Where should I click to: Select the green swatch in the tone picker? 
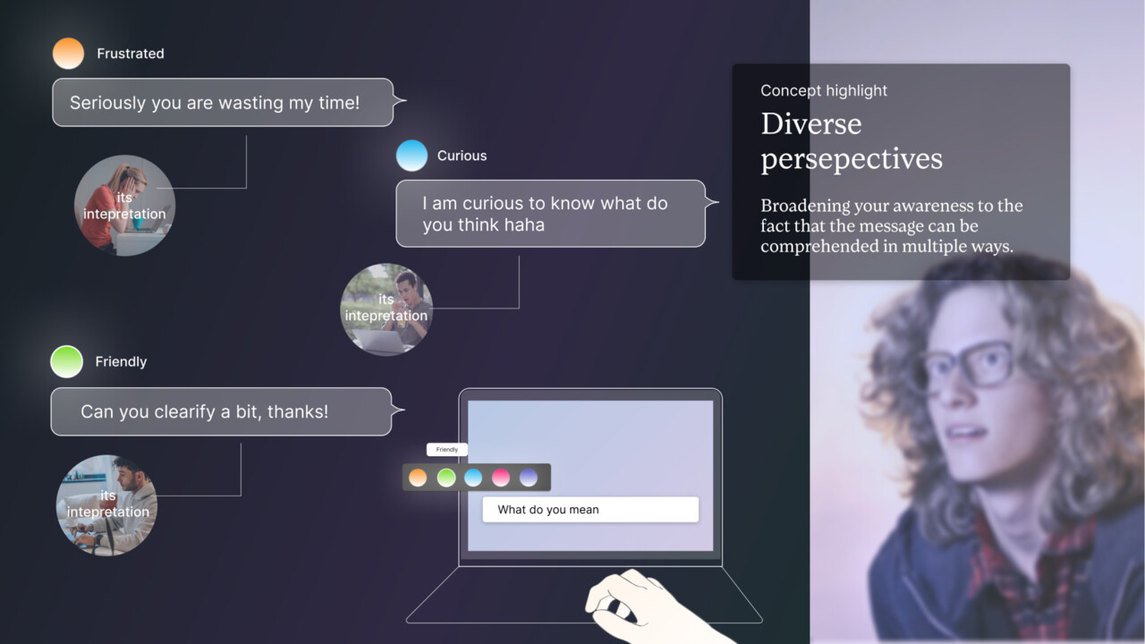click(445, 478)
